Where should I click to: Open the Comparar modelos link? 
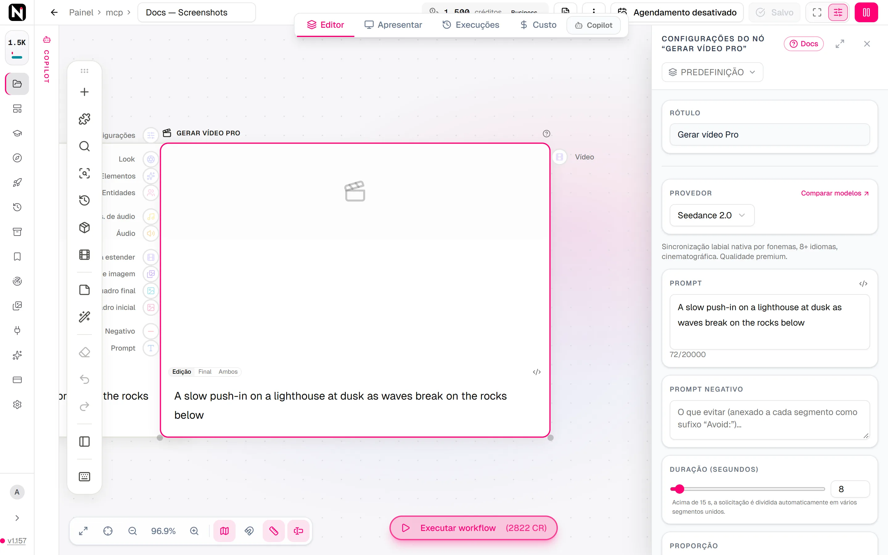pyautogui.click(x=834, y=193)
